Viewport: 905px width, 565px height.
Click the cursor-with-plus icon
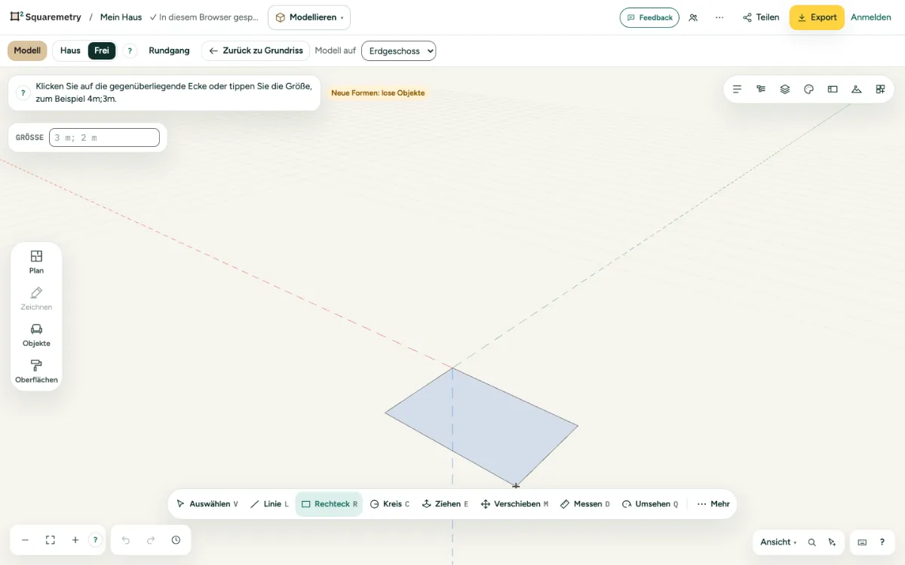832,542
